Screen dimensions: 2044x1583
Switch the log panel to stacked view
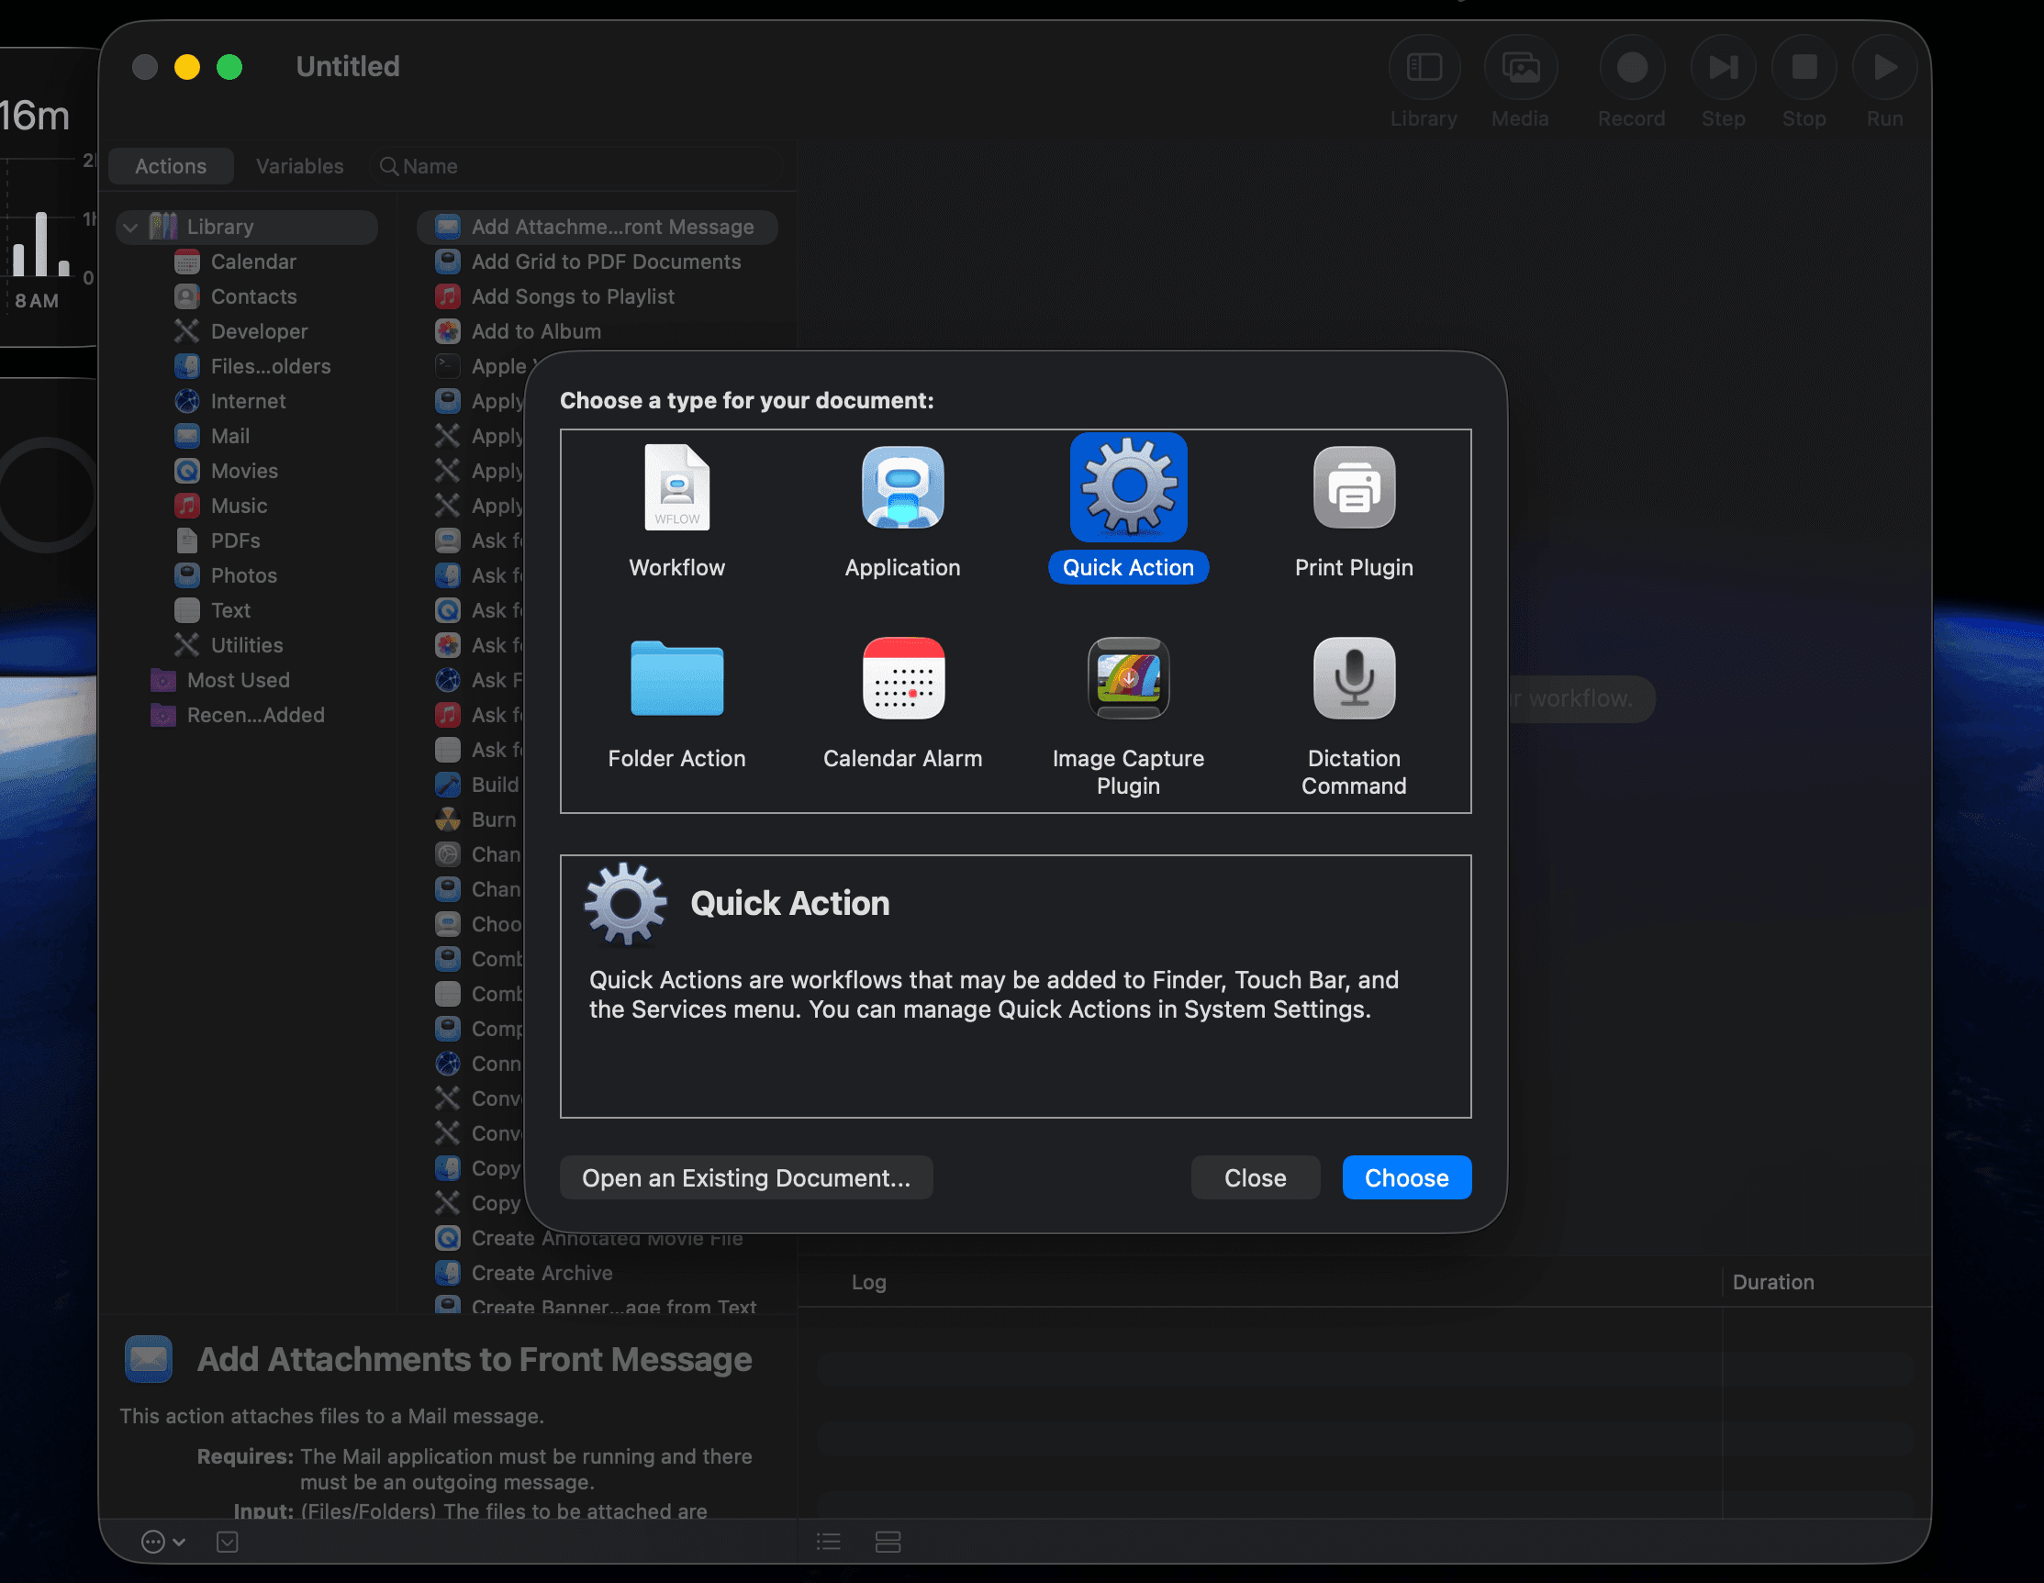[888, 1542]
